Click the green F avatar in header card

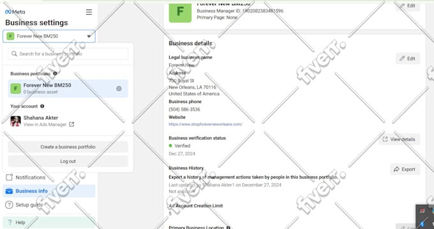(180, 12)
